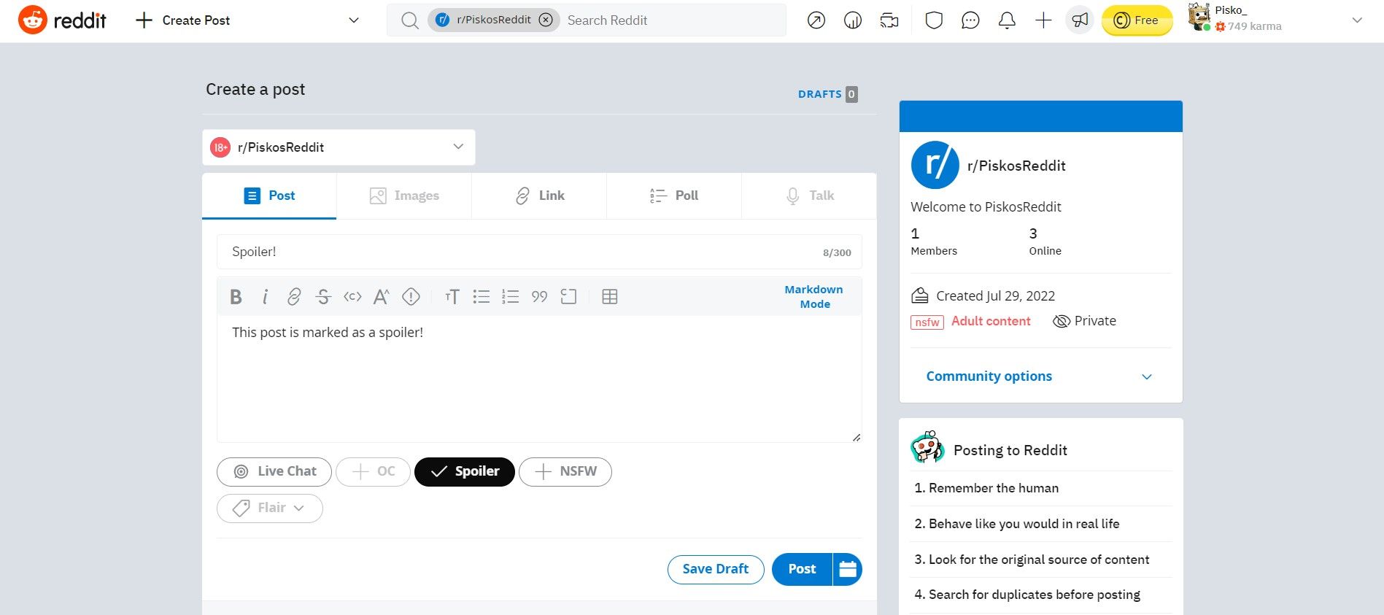Apply Strikethrough formatting

pos(323,296)
